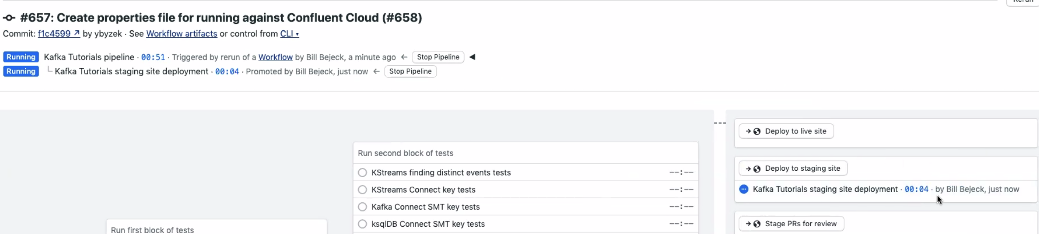Click running status icon of staging site deployment

coord(744,189)
